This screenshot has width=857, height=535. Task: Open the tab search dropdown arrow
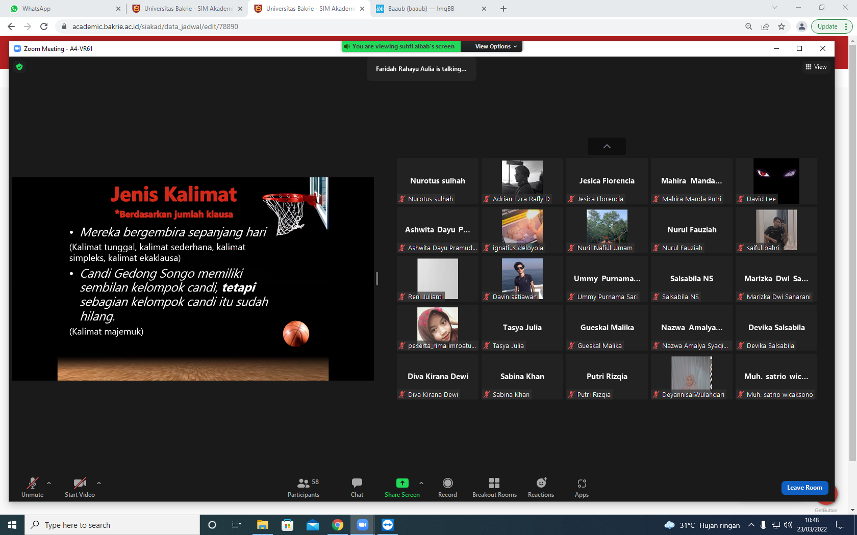[775, 7]
